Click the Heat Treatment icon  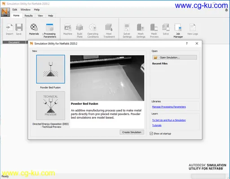click(109, 31)
